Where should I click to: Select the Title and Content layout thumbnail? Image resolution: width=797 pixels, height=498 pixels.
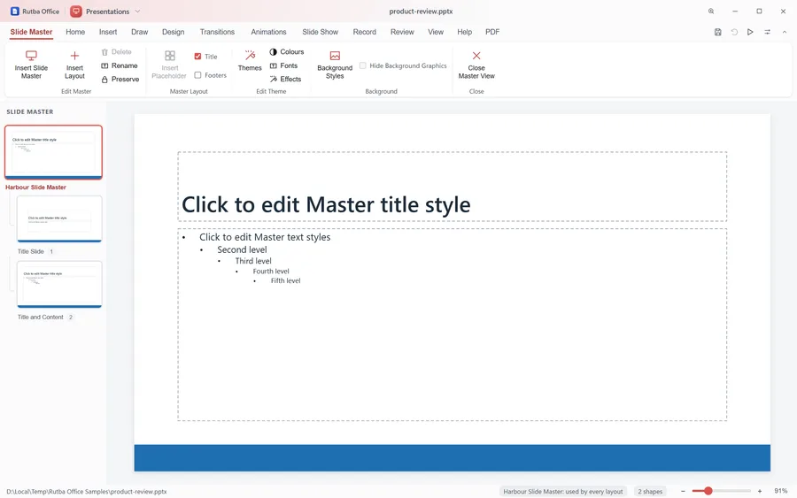(59, 284)
